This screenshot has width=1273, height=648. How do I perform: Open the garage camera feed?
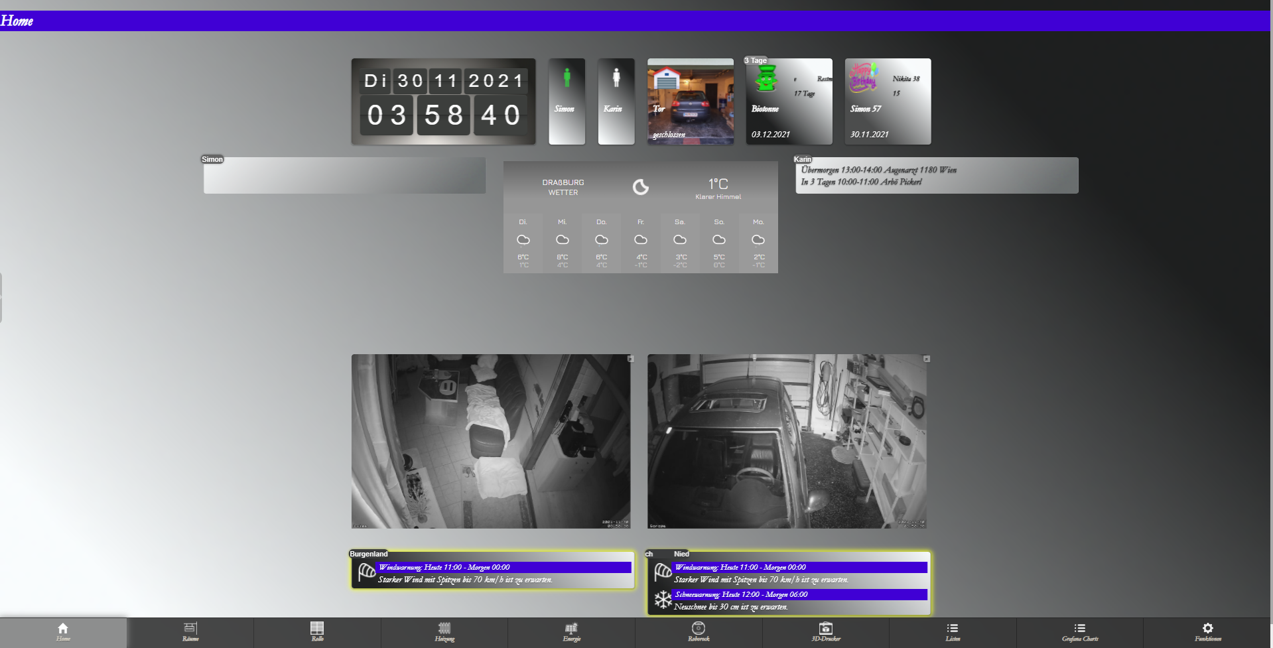(x=787, y=441)
